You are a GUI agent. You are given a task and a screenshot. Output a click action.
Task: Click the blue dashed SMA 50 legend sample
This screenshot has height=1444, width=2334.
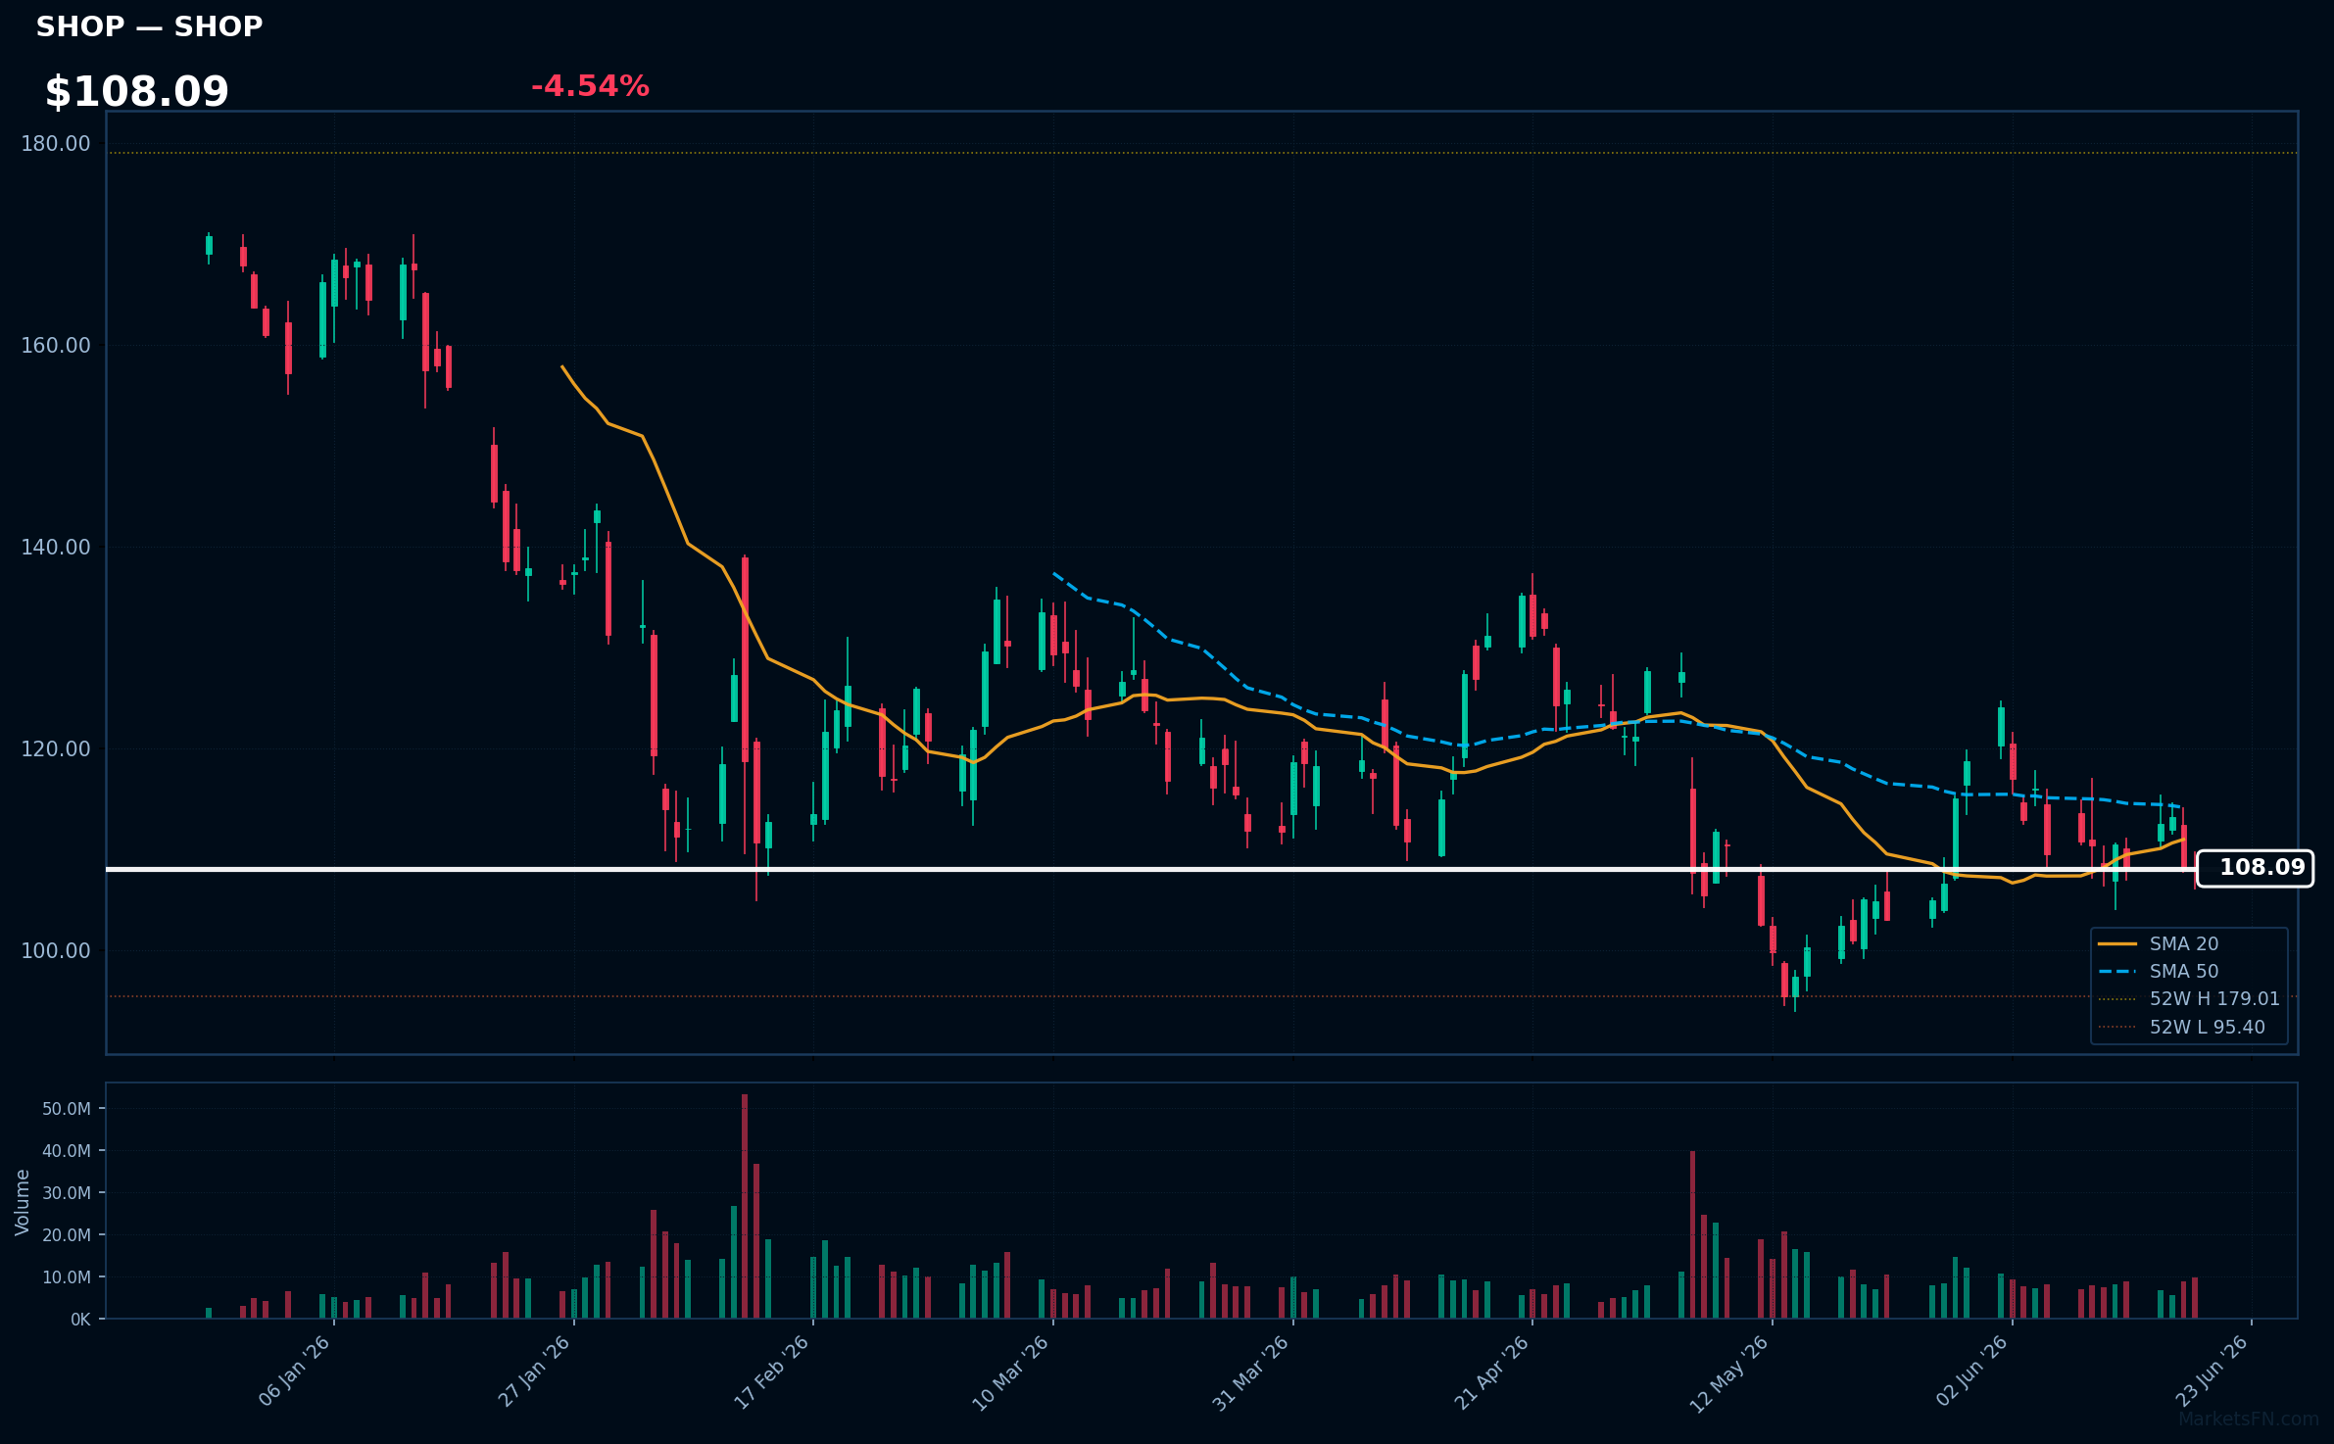(2117, 972)
